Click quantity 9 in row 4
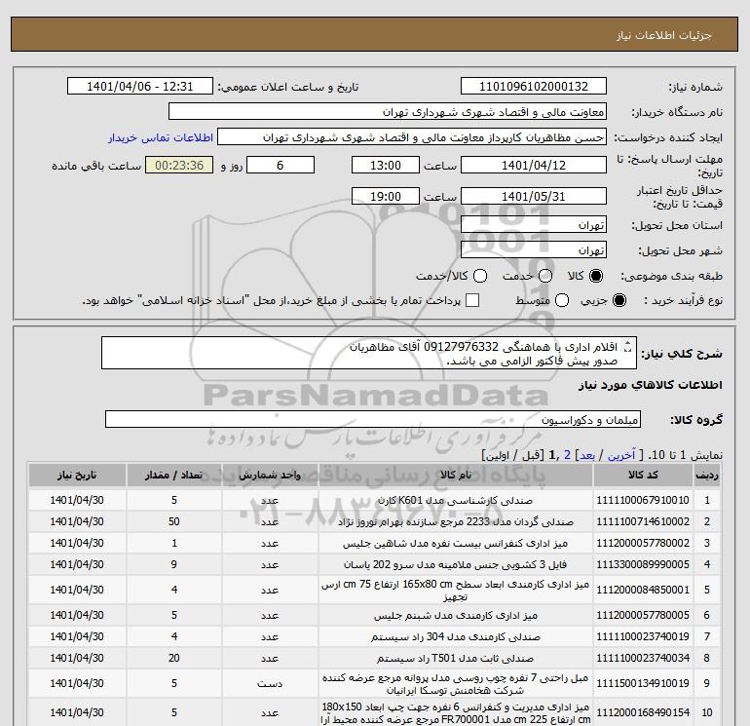 (174, 564)
